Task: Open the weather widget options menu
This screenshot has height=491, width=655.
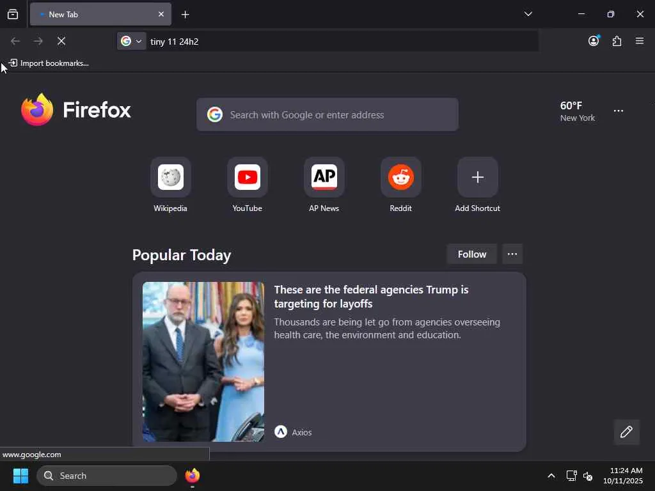Action: point(619,111)
